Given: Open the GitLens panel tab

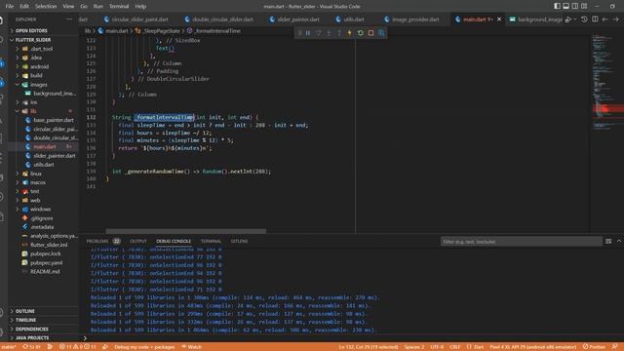Looking at the screenshot, I should point(239,241).
